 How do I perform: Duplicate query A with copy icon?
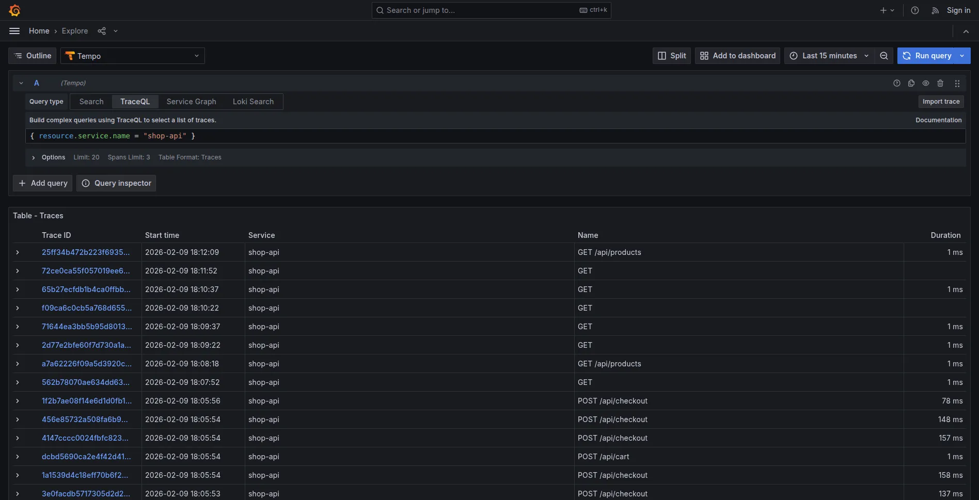pos(911,83)
